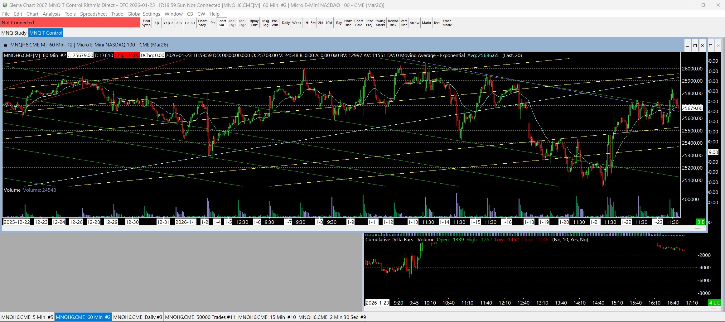The image size is (725, 322).
Task: Open the Window menu
Action: [174, 14]
